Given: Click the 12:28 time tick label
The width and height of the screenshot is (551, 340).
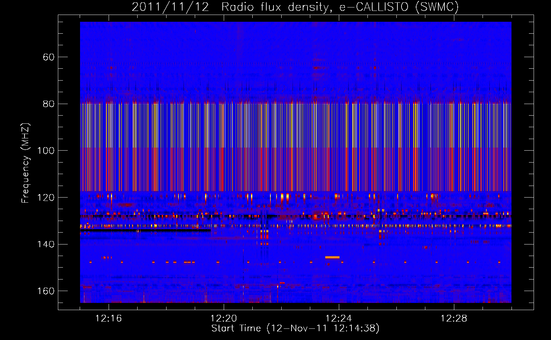Looking at the screenshot, I should (454, 319).
